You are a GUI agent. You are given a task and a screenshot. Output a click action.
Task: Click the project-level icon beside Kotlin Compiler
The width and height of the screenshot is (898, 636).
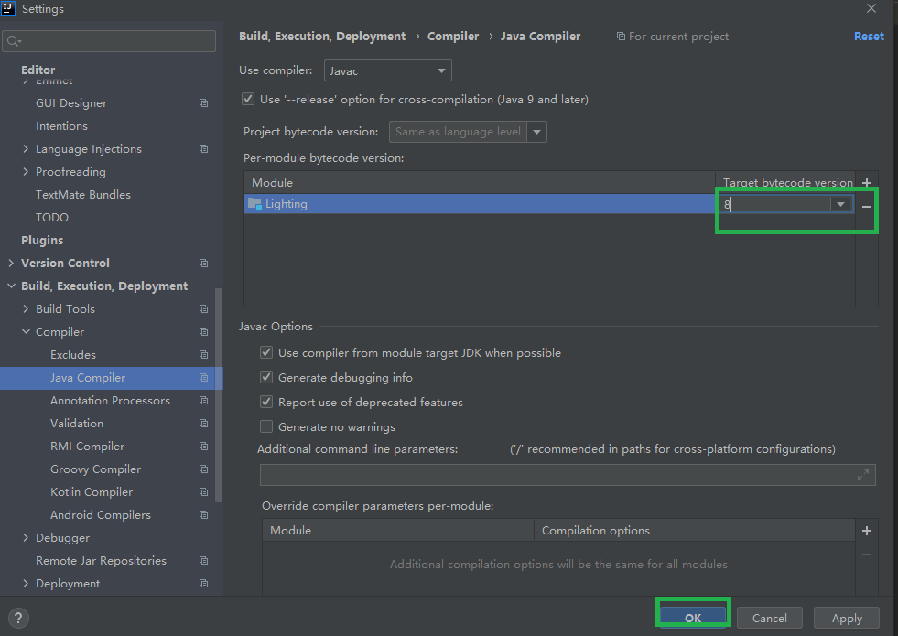(x=203, y=492)
